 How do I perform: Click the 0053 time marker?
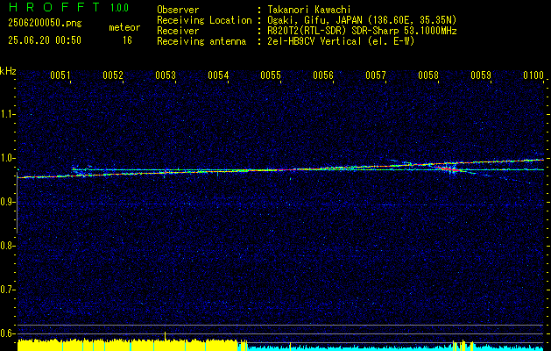pyautogui.click(x=166, y=75)
